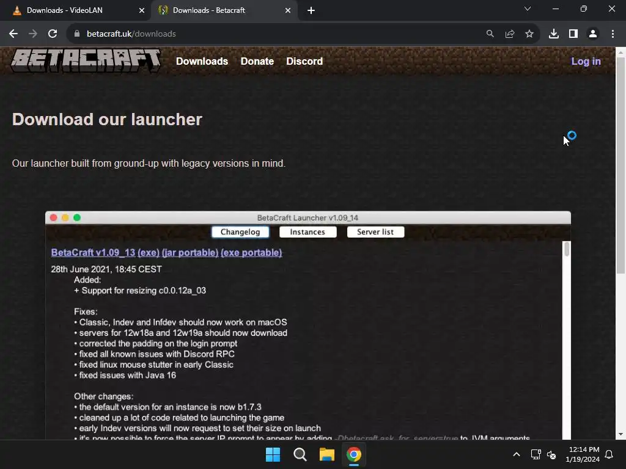This screenshot has width=626, height=469.
Task: Click the launcher changelog scrollbar thumb
Action: point(567,249)
